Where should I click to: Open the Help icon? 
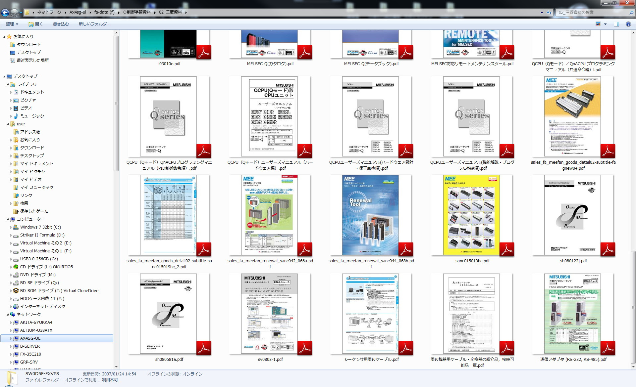click(628, 24)
